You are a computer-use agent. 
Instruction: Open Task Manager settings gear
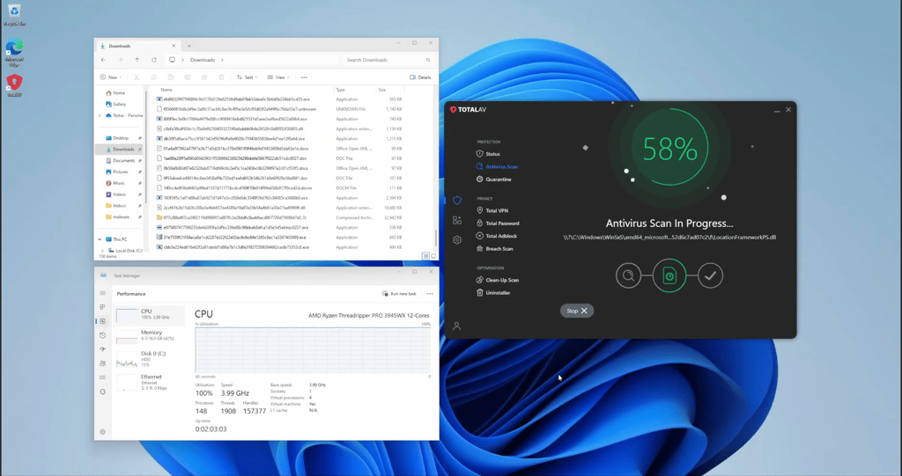(x=102, y=432)
